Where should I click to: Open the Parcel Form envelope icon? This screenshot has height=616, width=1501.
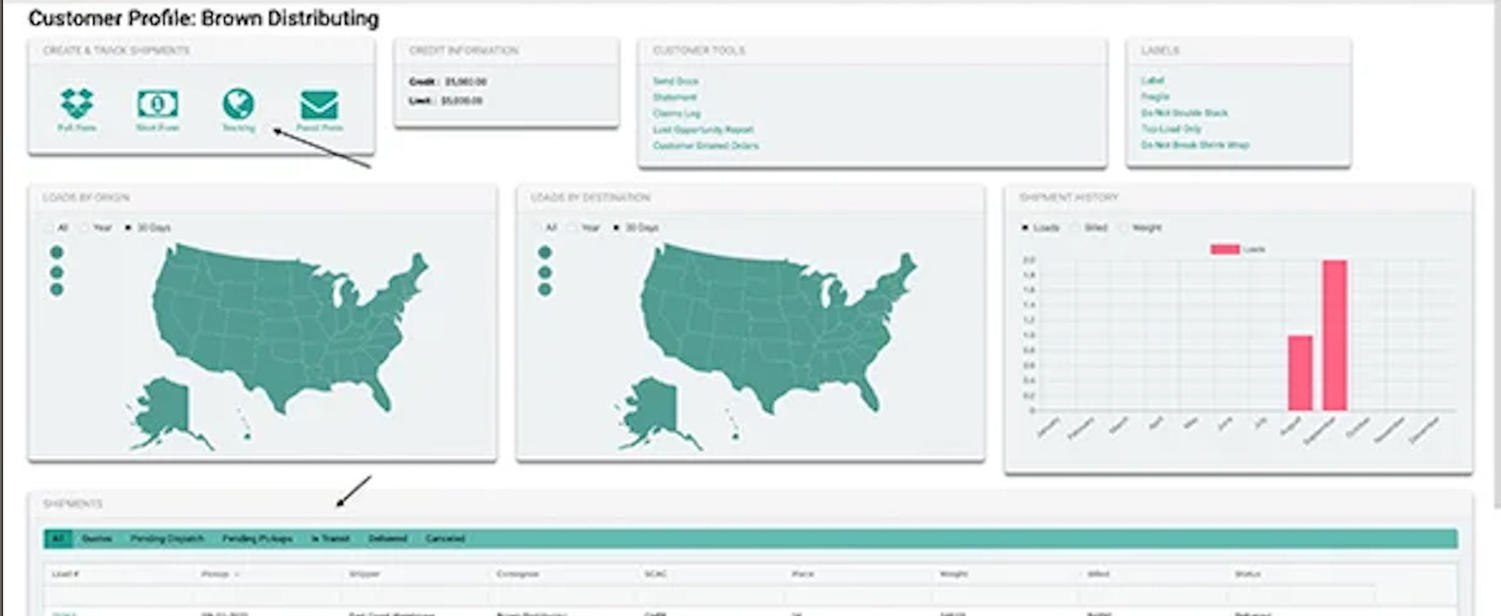319,105
